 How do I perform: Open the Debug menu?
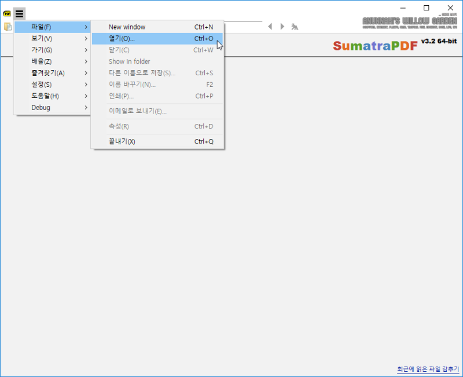pos(53,108)
